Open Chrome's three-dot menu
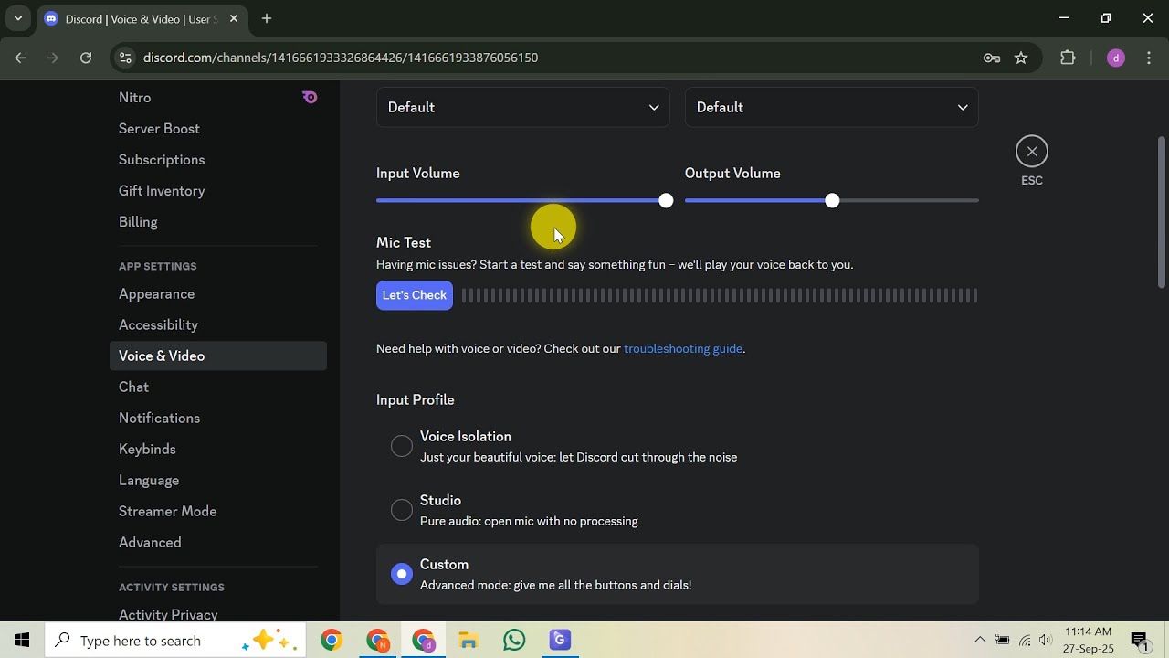Image resolution: width=1169 pixels, height=658 pixels. (1149, 58)
